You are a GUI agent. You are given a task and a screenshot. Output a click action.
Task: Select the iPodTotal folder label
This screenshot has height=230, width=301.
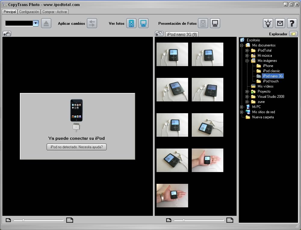264,50
